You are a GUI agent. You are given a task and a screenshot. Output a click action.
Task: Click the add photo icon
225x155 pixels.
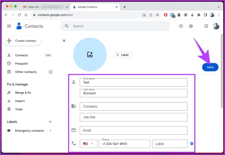coord(90,55)
